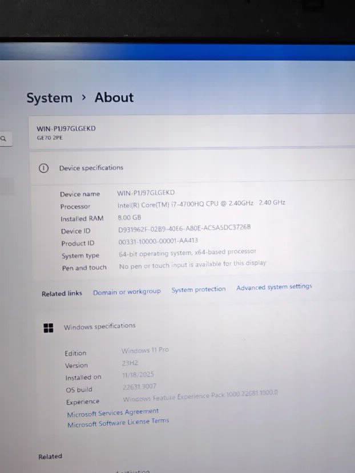Click the Related links label
The width and height of the screenshot is (355, 473).
tap(62, 293)
